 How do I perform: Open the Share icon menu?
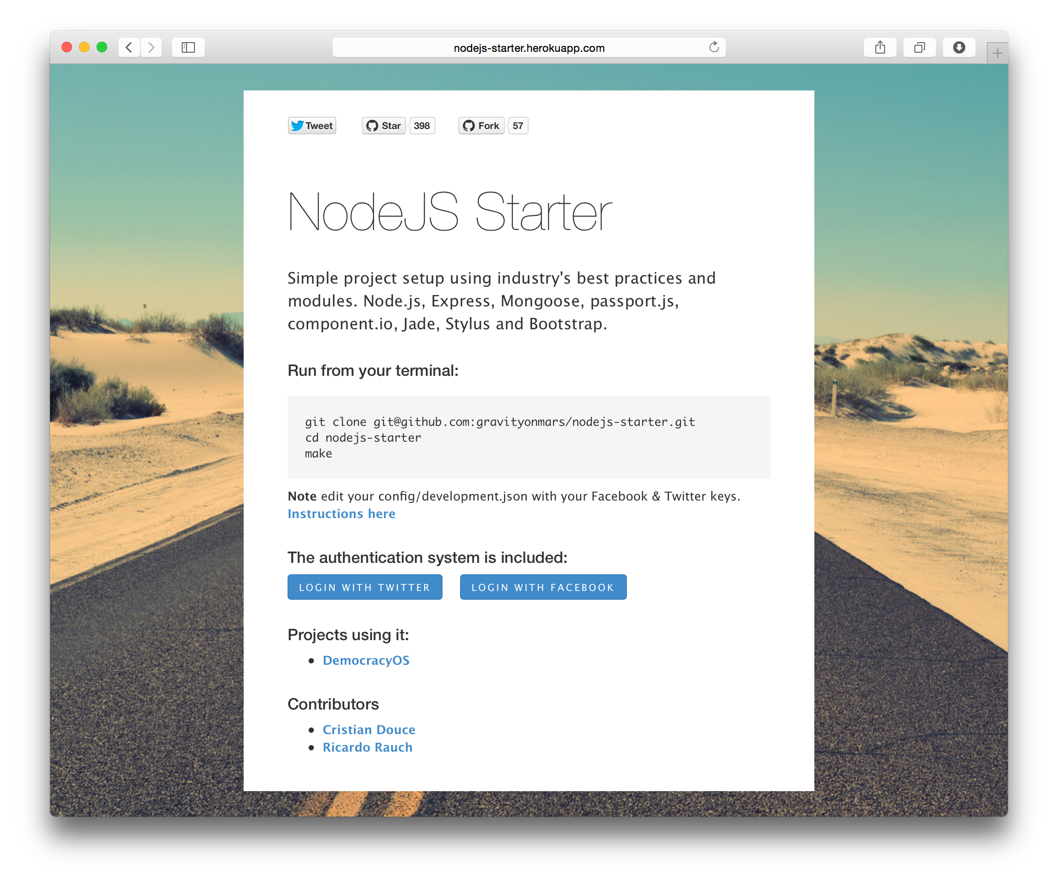coord(880,47)
